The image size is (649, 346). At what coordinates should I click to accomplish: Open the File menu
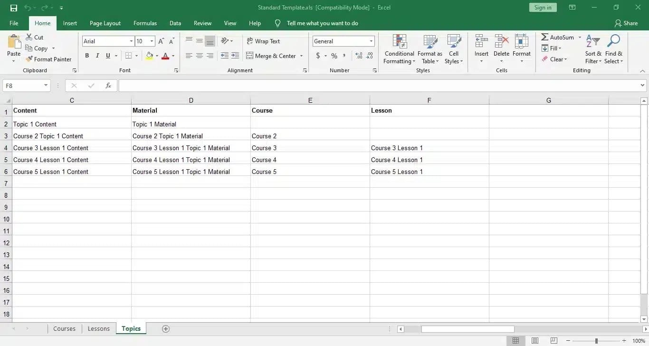(x=14, y=23)
